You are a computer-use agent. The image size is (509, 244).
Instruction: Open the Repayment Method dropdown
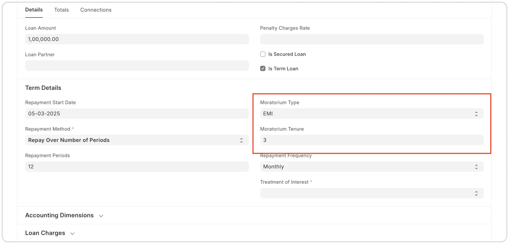(137, 140)
